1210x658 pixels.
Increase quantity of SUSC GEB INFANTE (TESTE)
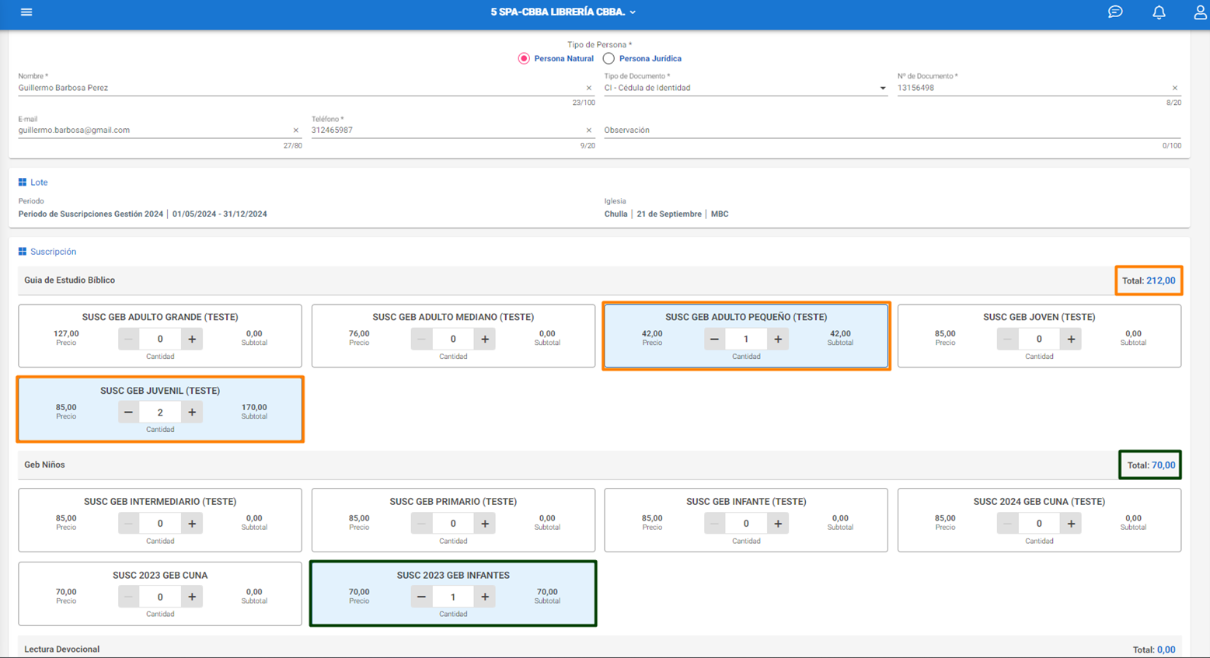(x=778, y=524)
